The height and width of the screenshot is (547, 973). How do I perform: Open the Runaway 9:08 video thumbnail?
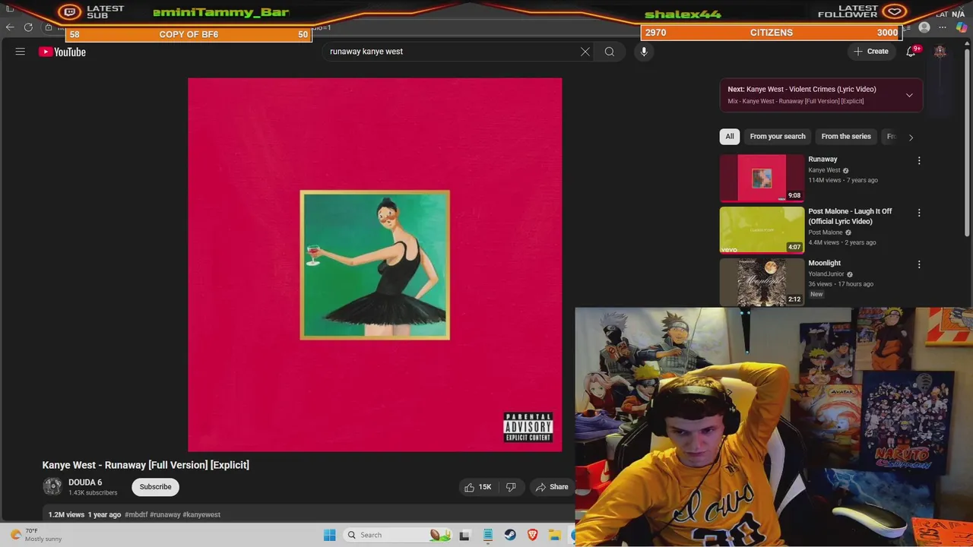(x=762, y=178)
